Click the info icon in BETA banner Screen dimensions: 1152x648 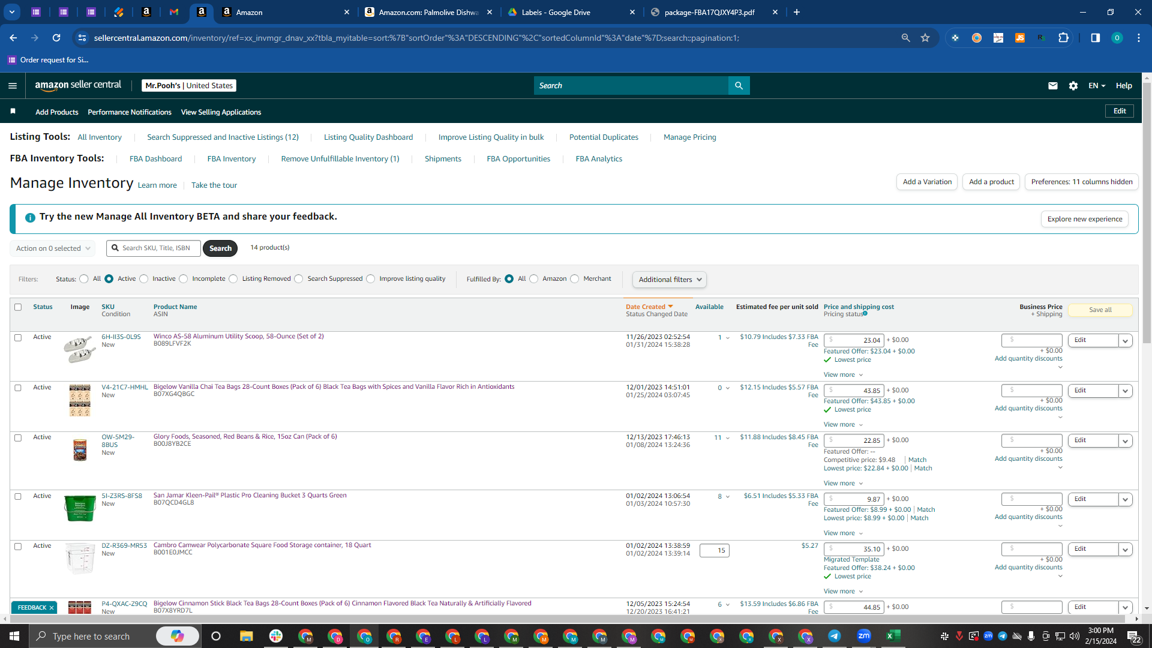30,217
